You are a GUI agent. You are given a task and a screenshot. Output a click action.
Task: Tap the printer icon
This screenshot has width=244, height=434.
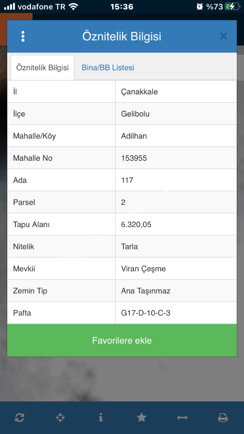tap(223, 418)
